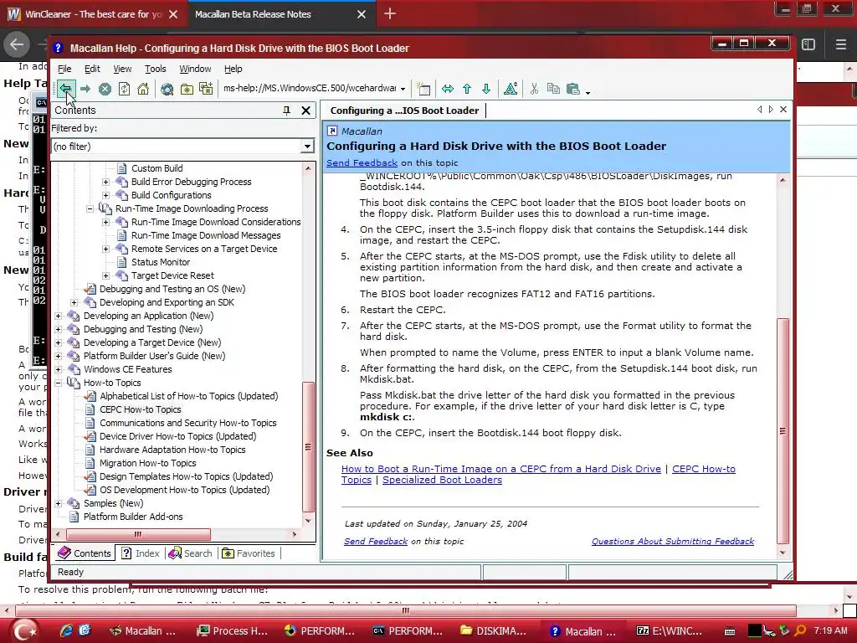Open the Help menu
857x643 pixels.
(233, 69)
